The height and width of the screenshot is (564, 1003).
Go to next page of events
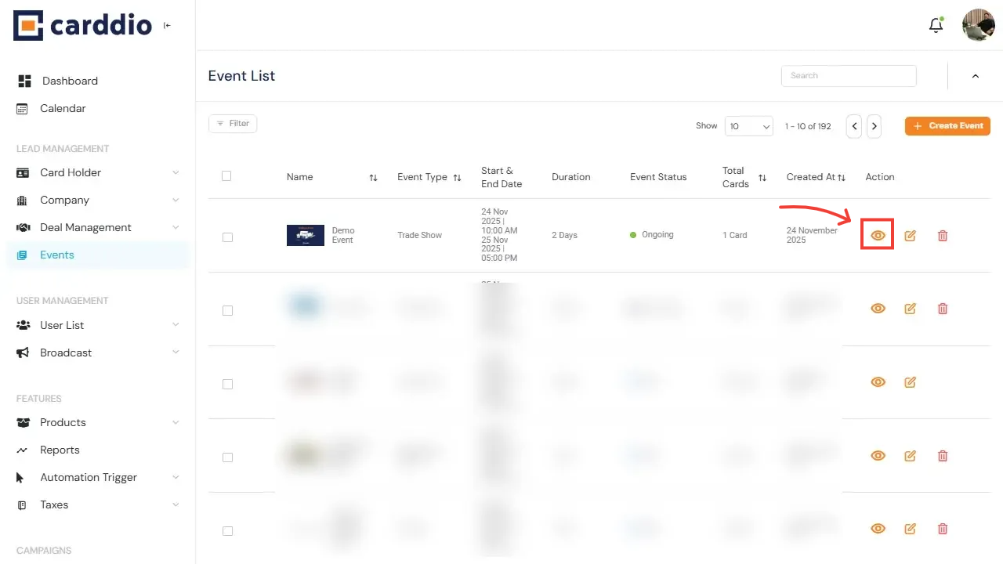874,126
